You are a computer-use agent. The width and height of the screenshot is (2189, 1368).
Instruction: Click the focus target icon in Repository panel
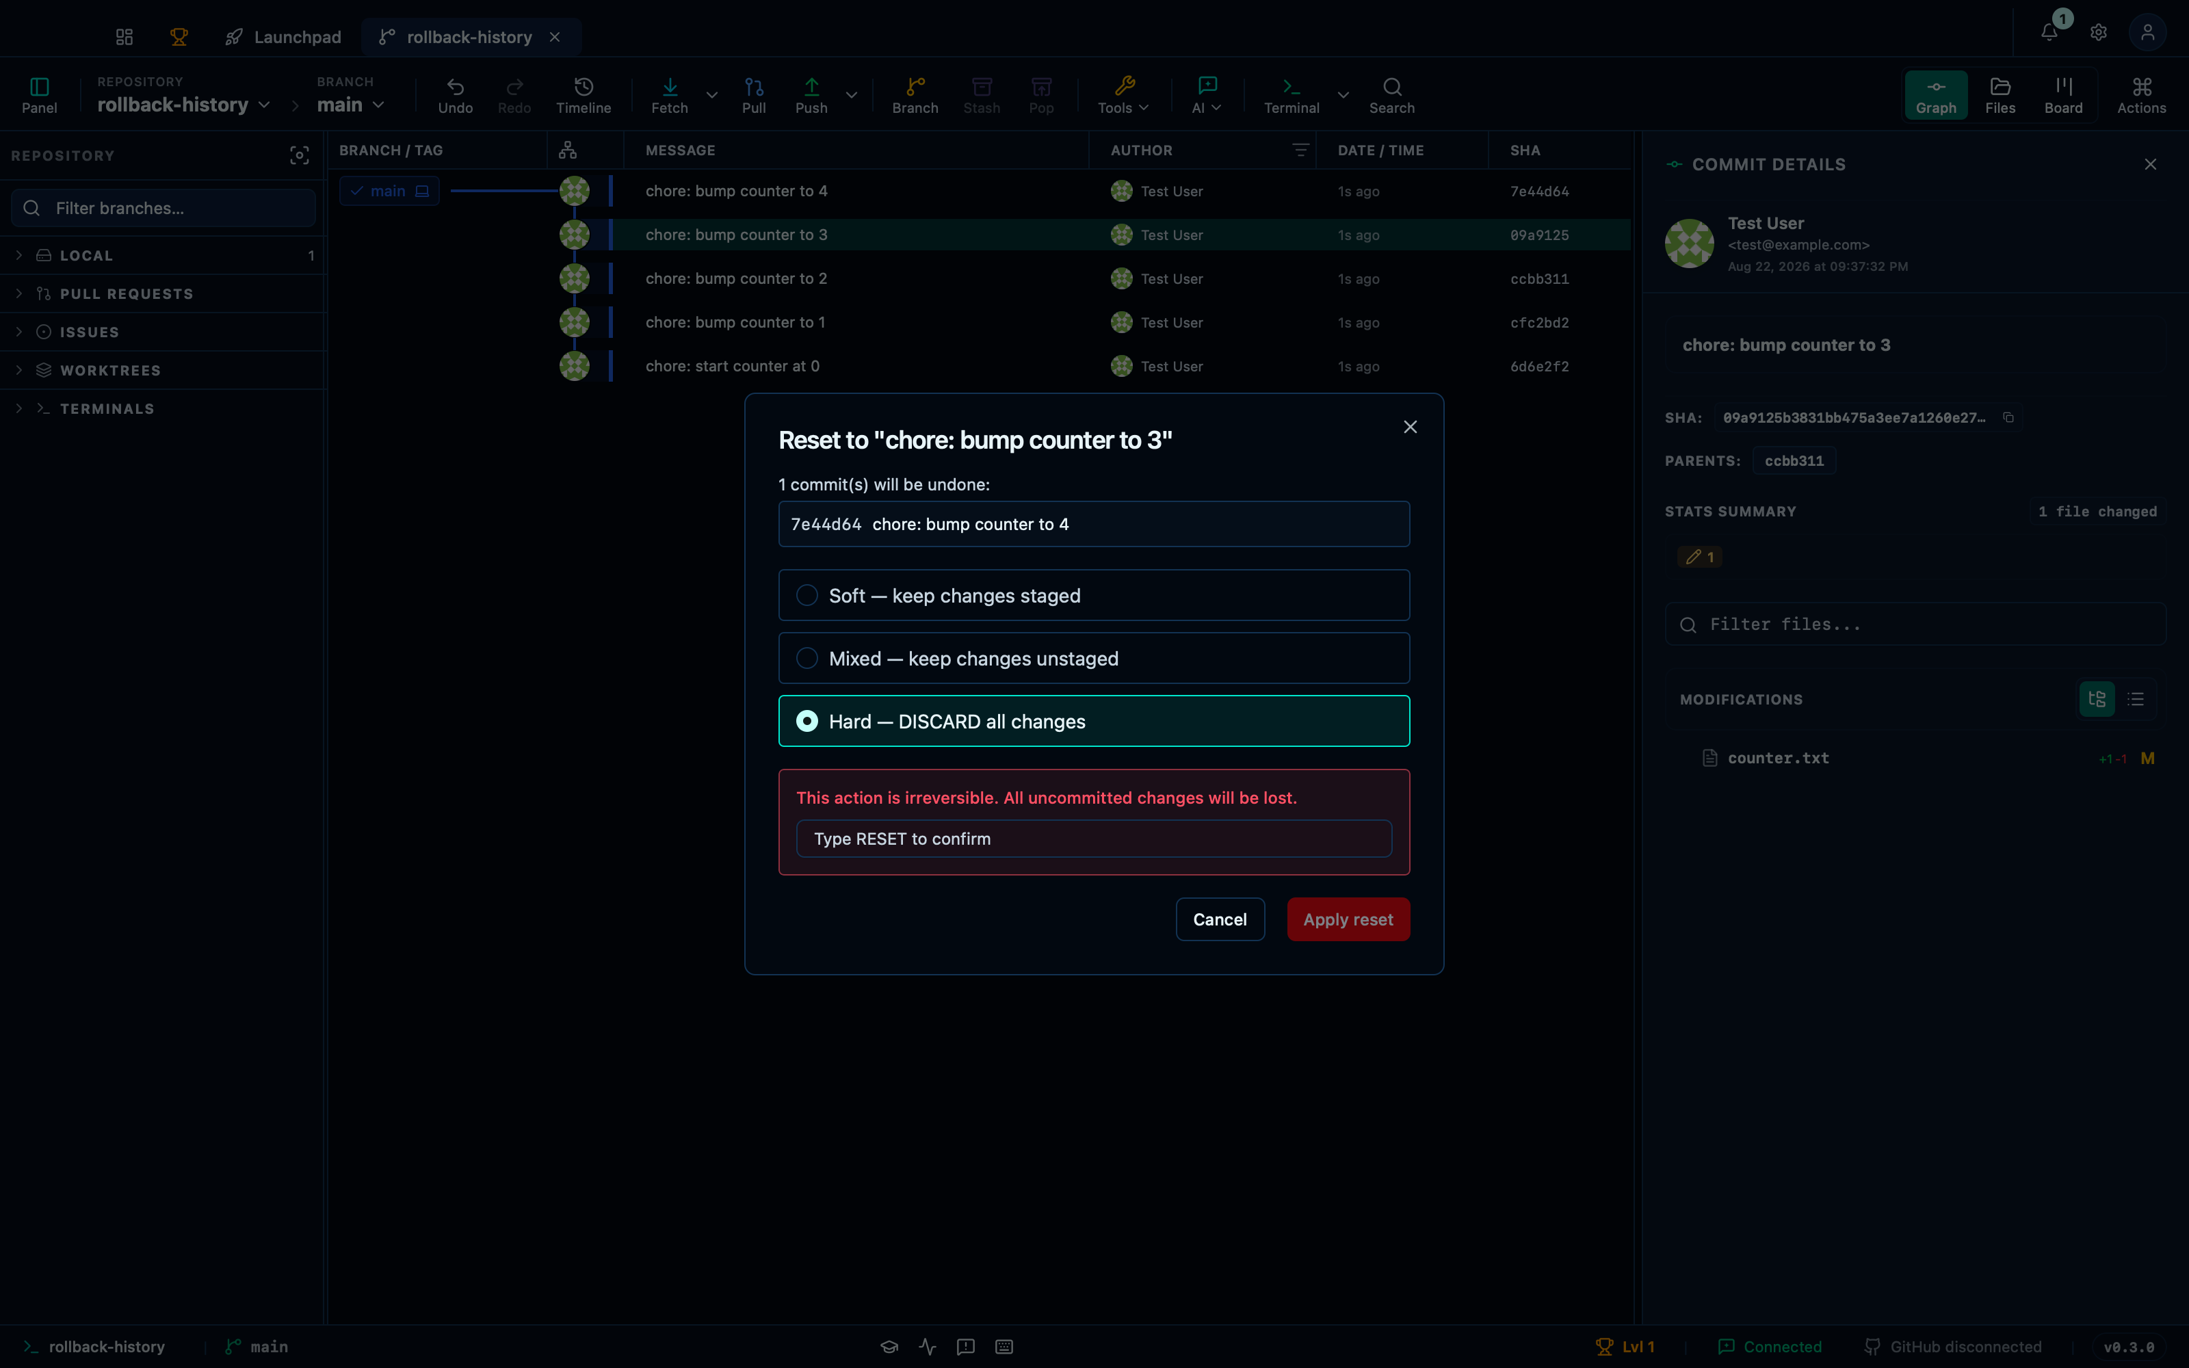coord(300,156)
